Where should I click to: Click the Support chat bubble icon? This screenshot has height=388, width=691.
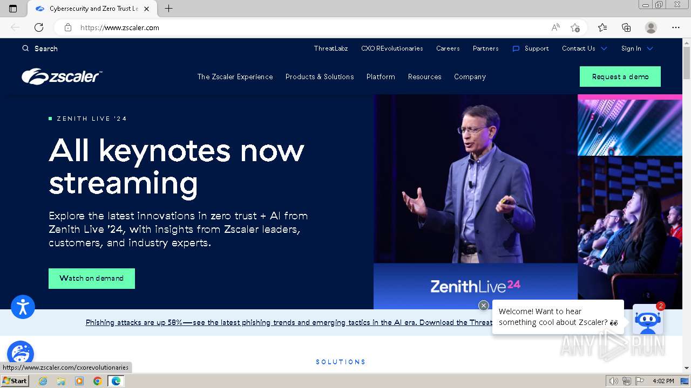click(x=516, y=48)
